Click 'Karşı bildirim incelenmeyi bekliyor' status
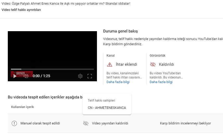Viewport: 223px width, 140px height. [x=186, y=123]
